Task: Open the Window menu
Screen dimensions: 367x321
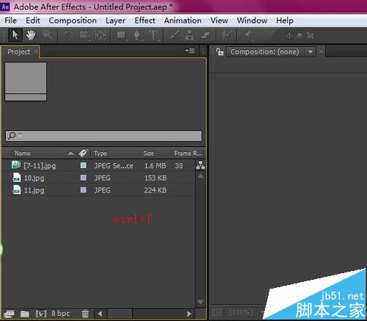Action: tap(252, 21)
